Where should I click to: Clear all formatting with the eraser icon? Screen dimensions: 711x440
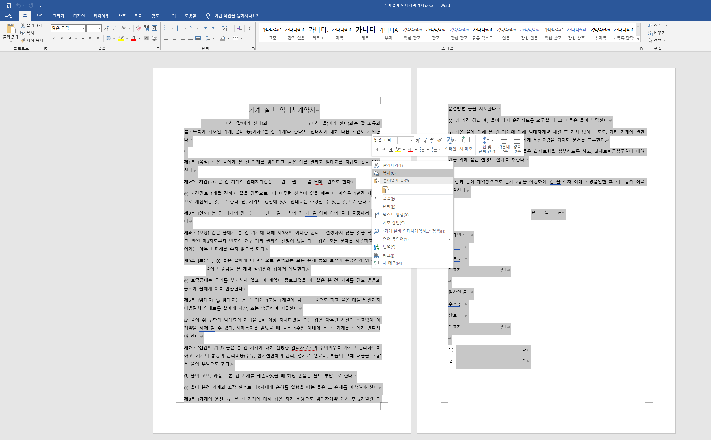pos(138,28)
